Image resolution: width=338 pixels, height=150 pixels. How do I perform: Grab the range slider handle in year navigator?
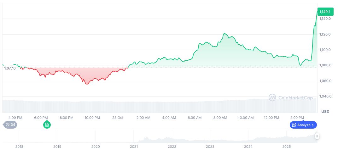[317, 136]
